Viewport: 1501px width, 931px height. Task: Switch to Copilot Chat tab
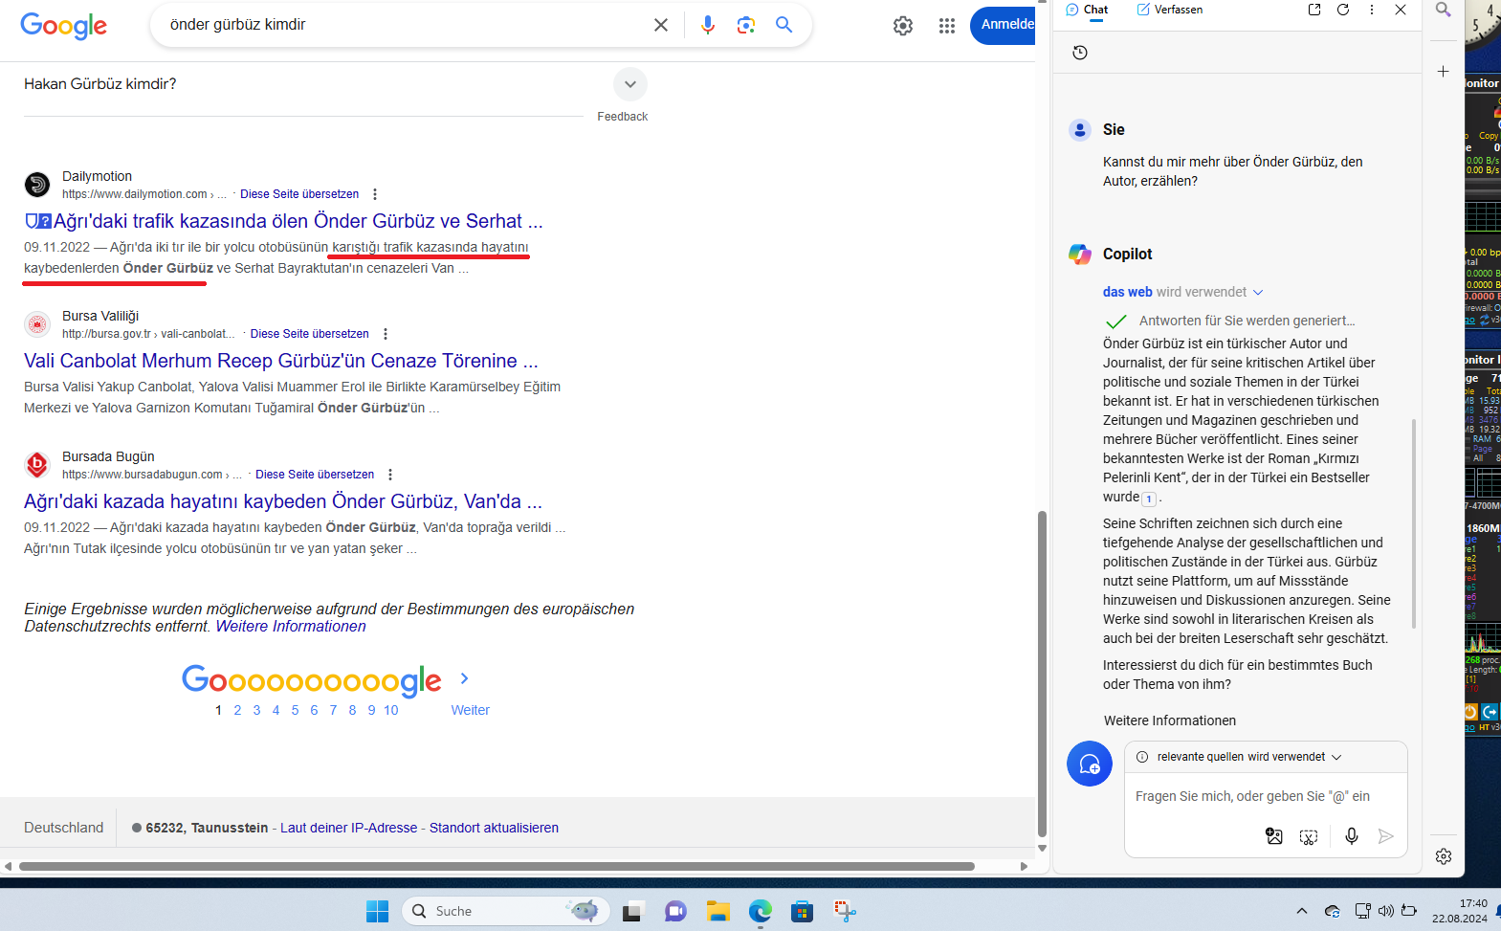(1087, 10)
